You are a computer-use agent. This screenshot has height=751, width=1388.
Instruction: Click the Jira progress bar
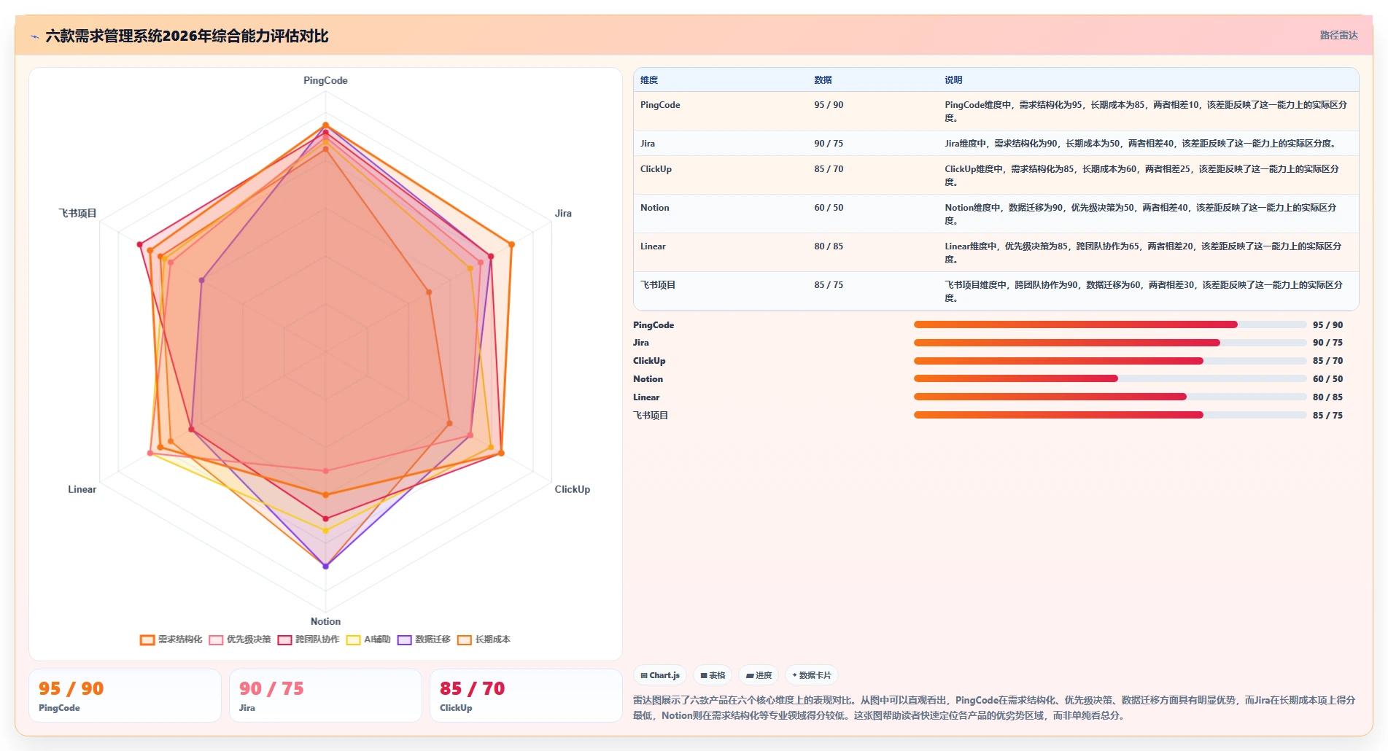(1110, 343)
